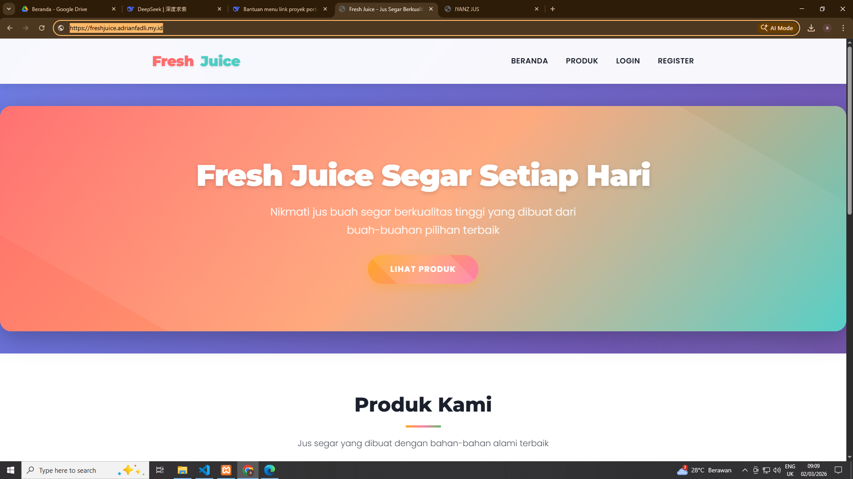Expand the tab search dropdown
Image resolution: width=853 pixels, height=479 pixels.
[9, 9]
